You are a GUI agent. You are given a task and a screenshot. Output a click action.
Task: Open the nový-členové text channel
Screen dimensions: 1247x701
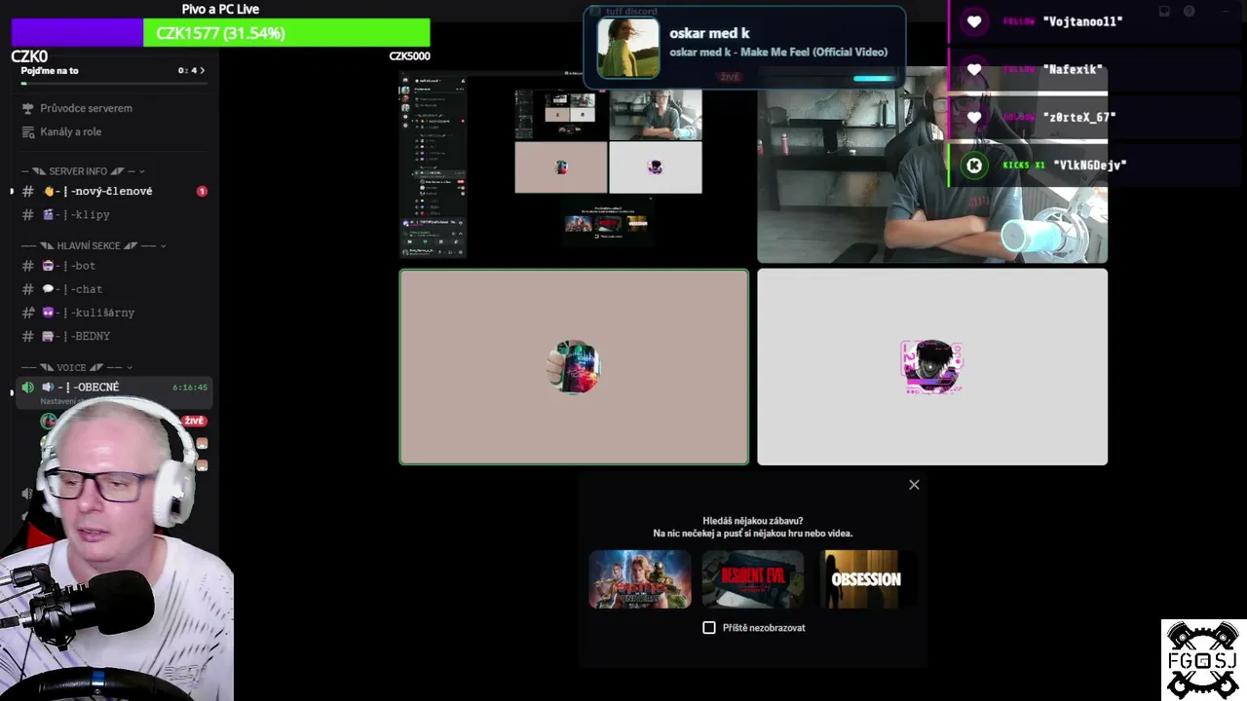point(114,191)
